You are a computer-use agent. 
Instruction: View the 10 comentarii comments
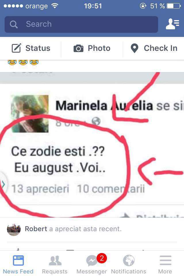[111, 189]
